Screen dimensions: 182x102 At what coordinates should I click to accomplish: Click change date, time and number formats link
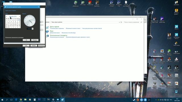point(78,37)
